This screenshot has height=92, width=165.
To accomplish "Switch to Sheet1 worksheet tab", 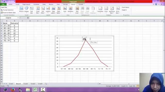I will [x=11, y=84].
